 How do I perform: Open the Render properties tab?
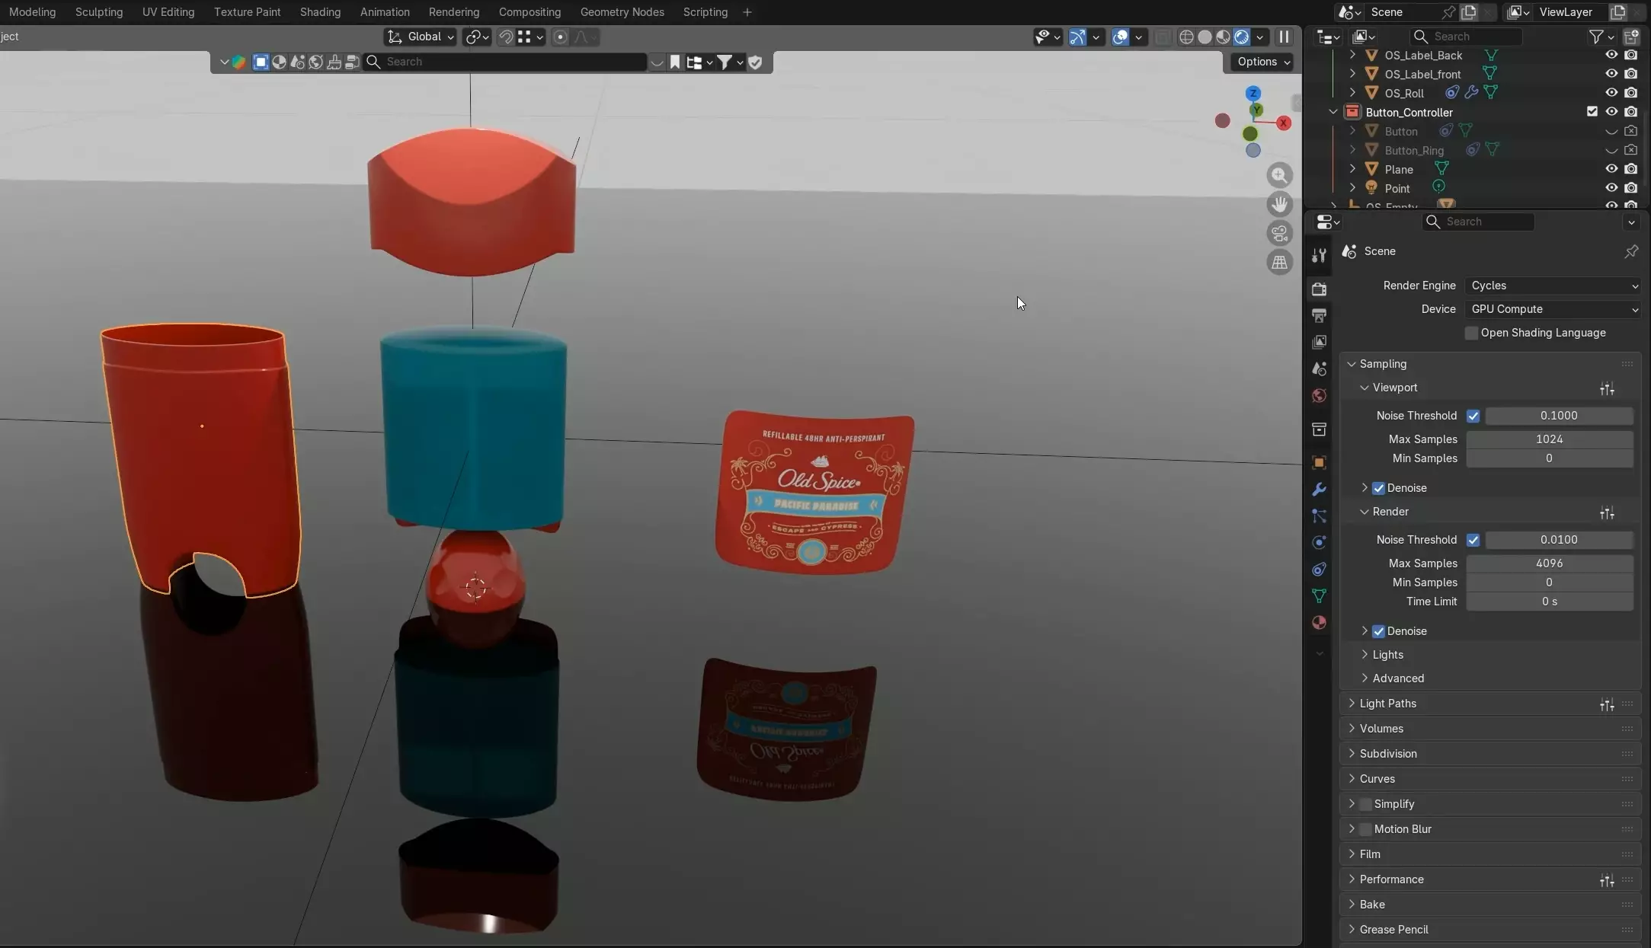coord(1319,289)
